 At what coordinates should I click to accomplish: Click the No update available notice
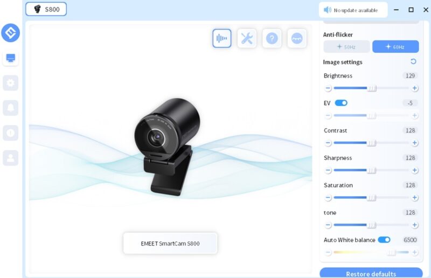coord(353,10)
